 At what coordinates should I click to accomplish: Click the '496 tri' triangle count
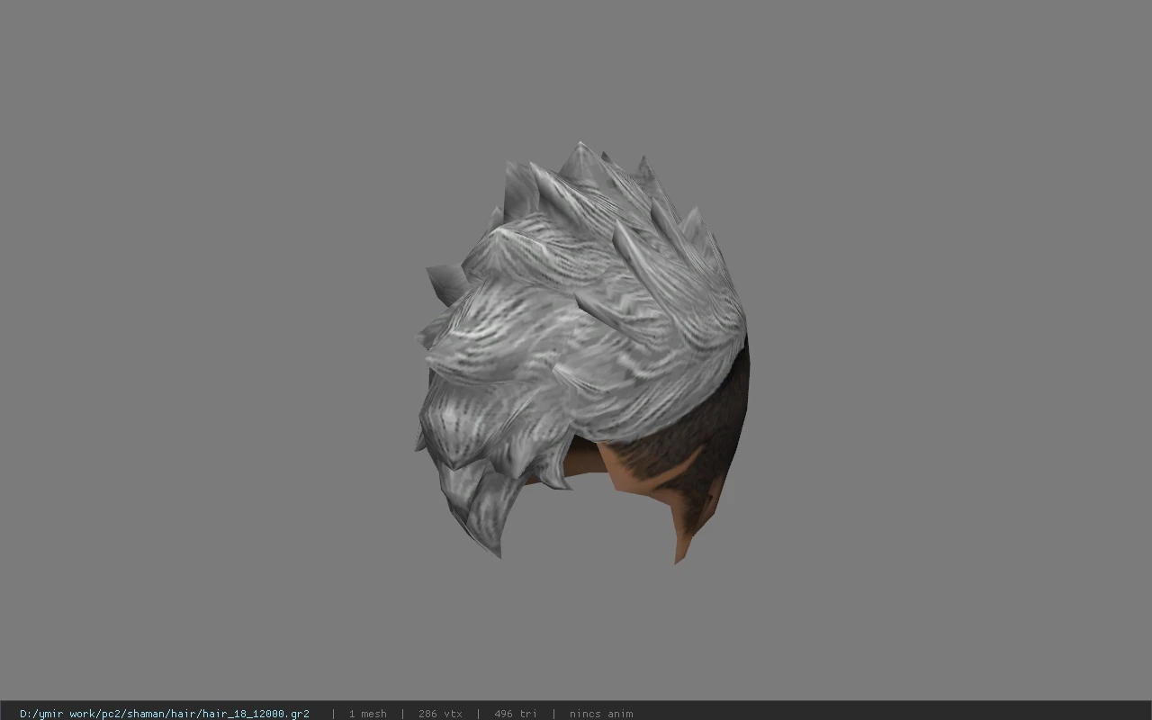tap(516, 714)
